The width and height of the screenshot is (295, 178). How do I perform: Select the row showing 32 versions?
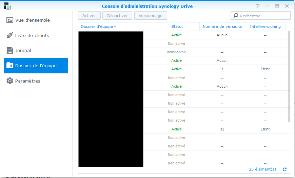coord(183,129)
